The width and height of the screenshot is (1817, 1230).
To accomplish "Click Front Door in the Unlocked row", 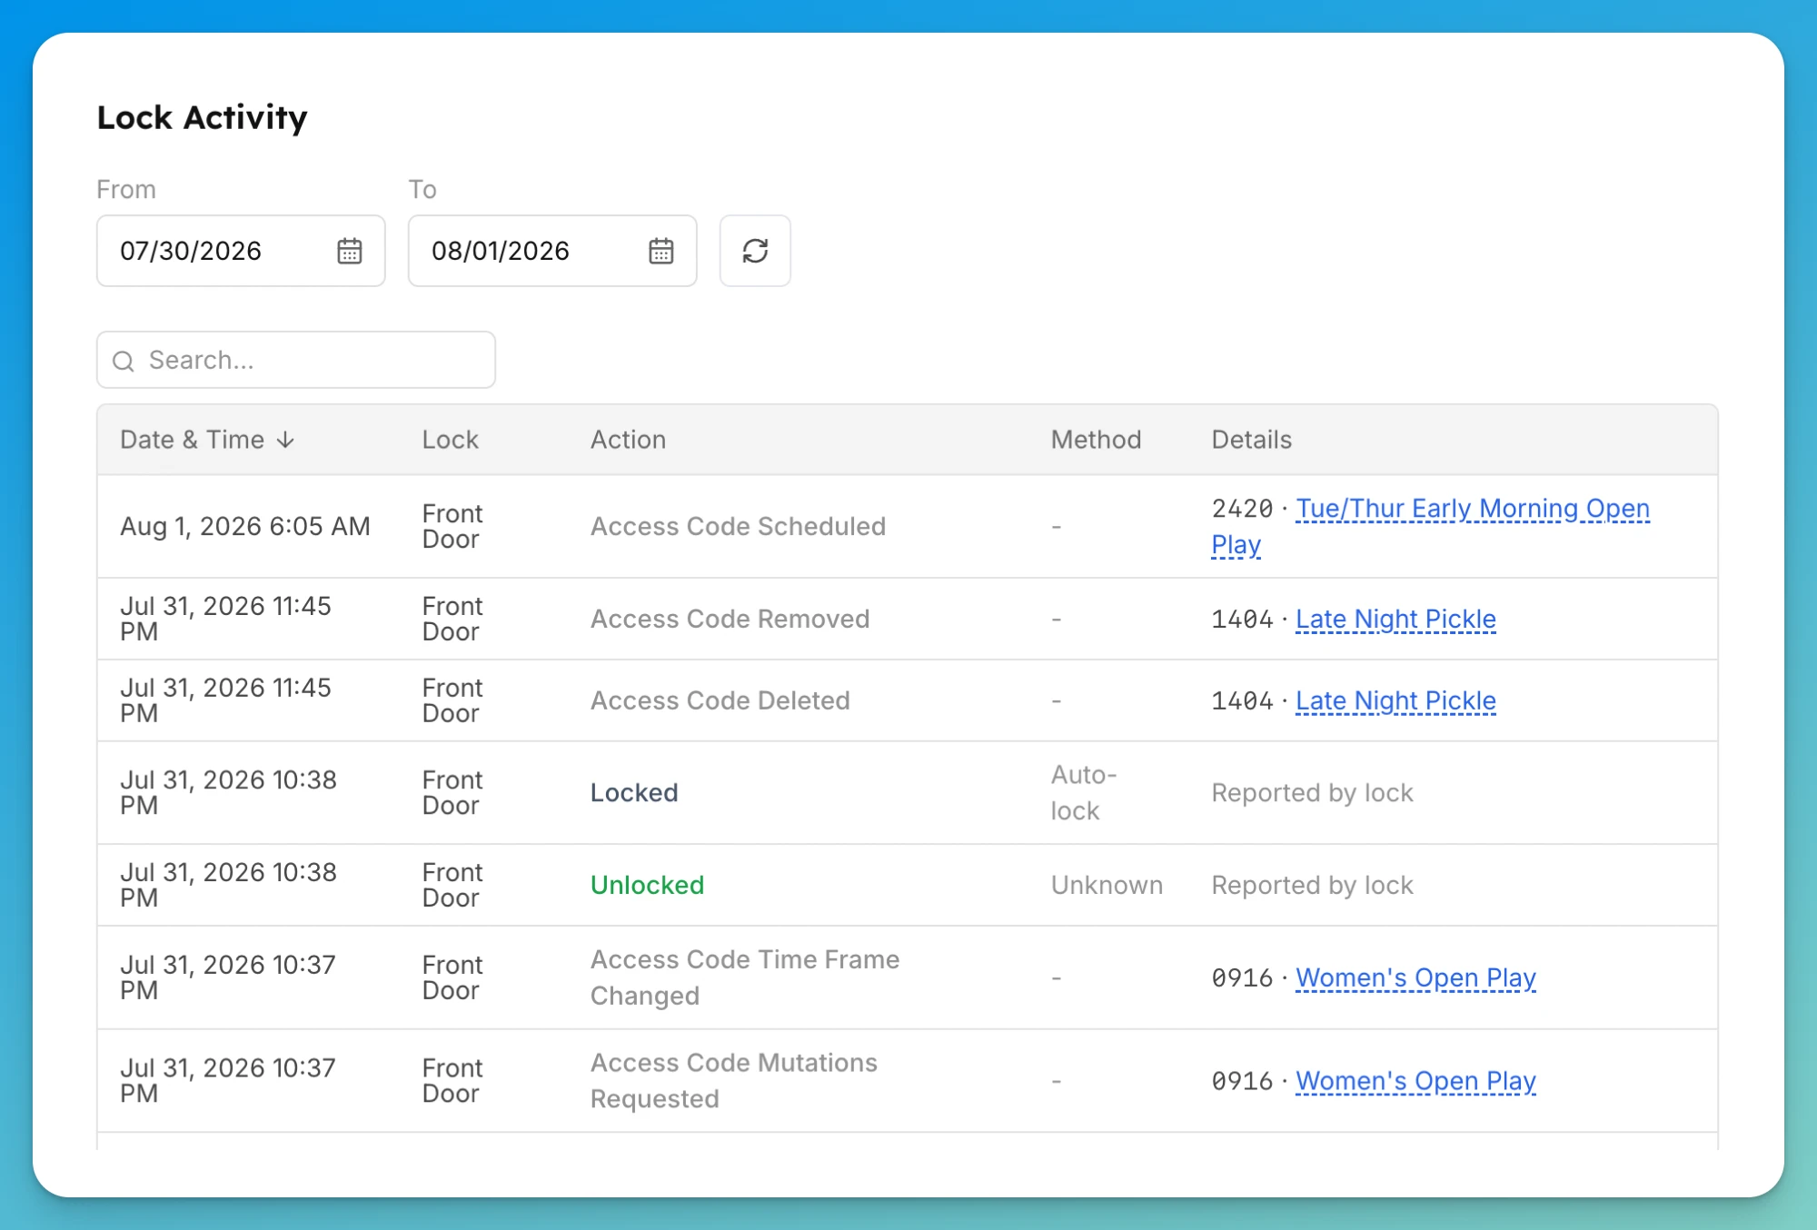I will [452, 885].
